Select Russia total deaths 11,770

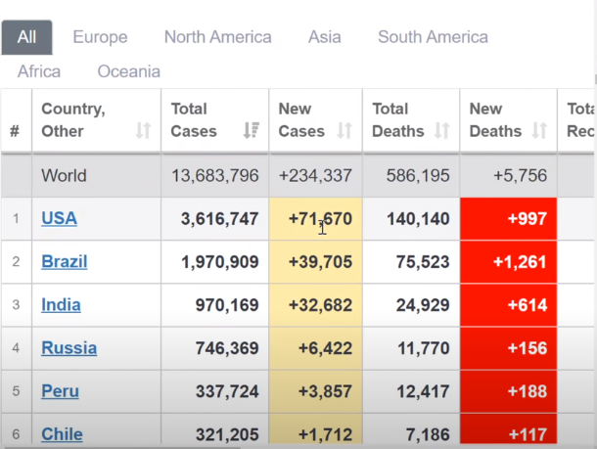coord(424,348)
